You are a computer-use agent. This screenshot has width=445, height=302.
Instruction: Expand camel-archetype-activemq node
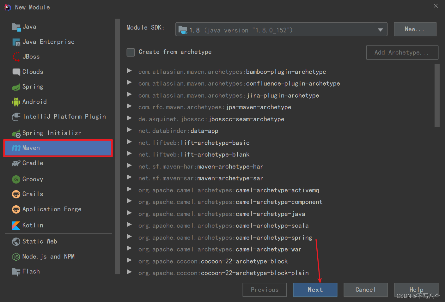pyautogui.click(x=129, y=189)
